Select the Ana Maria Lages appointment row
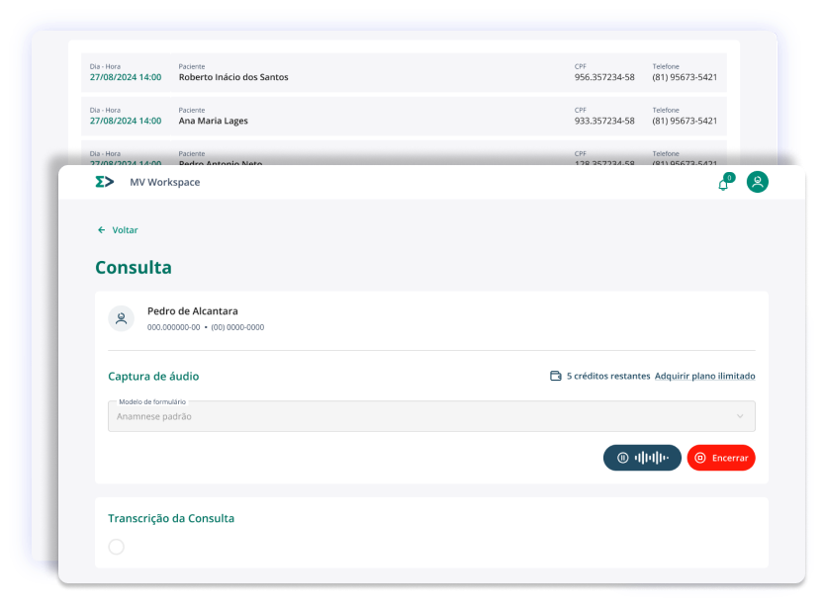 click(x=404, y=116)
